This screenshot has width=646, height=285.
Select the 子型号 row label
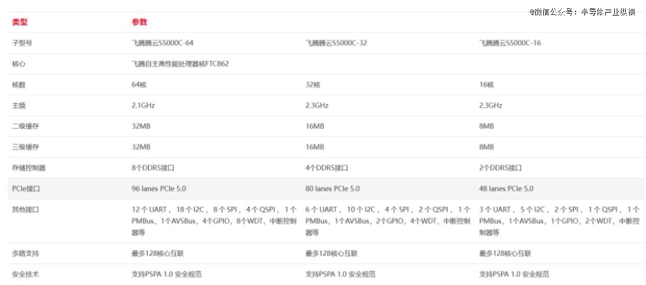[22, 43]
